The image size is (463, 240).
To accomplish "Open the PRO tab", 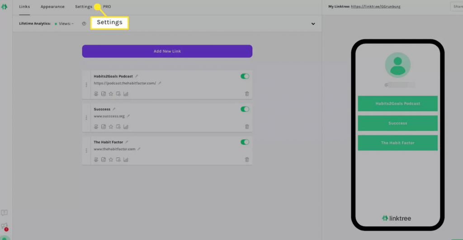I will click(107, 6).
